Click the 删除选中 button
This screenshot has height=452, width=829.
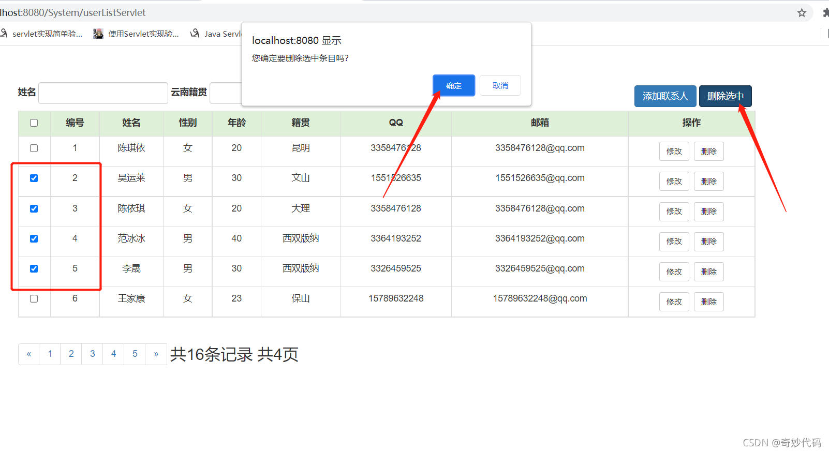[x=726, y=96]
